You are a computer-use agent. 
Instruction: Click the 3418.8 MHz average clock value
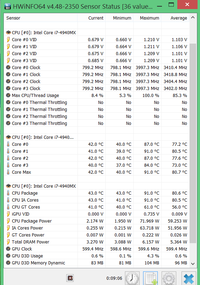[175, 75]
